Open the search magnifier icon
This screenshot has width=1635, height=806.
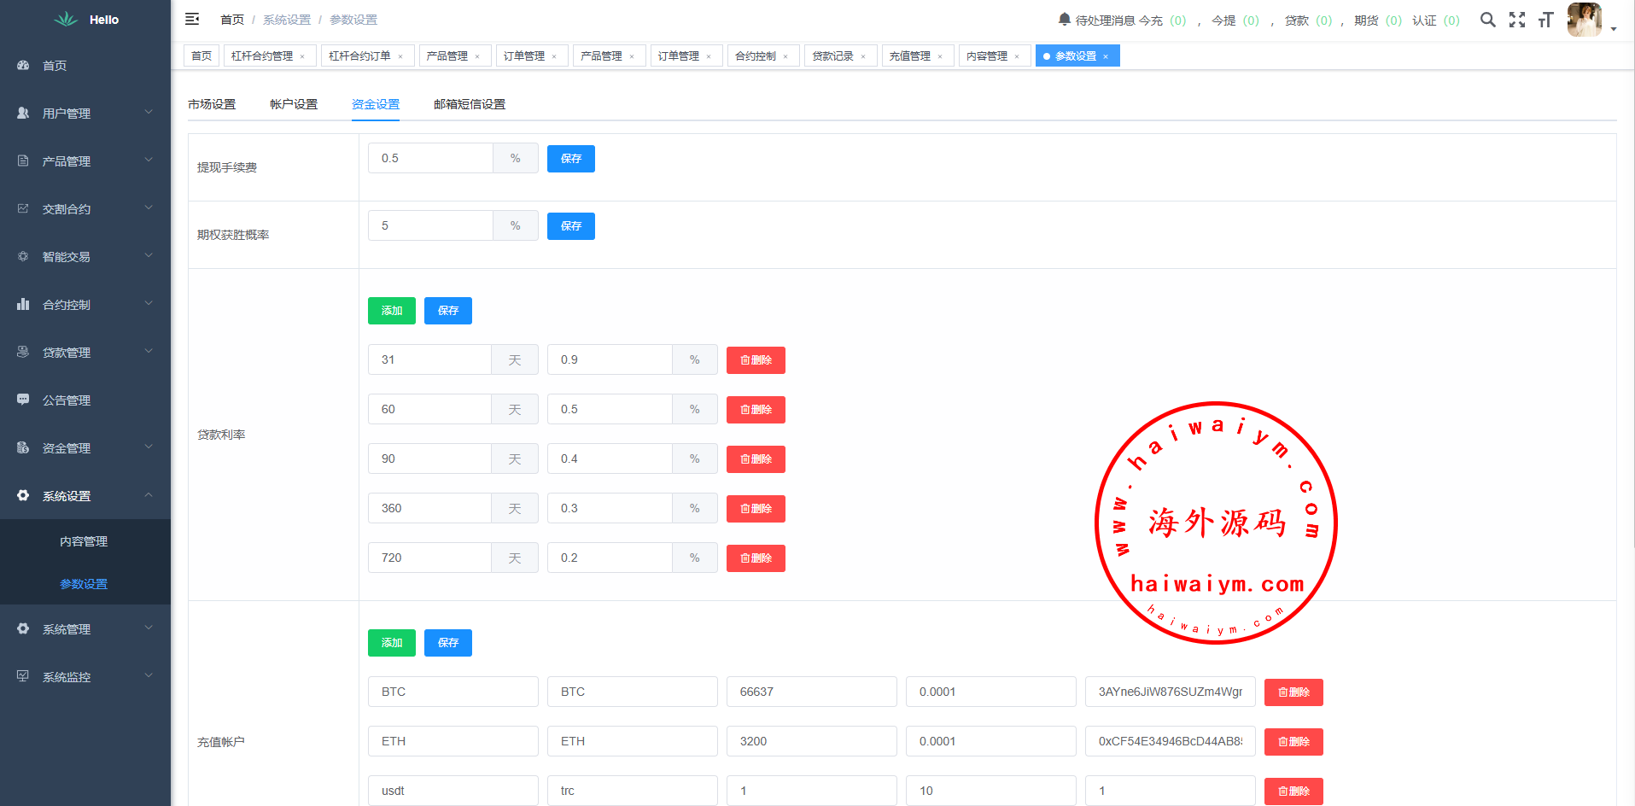1487,20
